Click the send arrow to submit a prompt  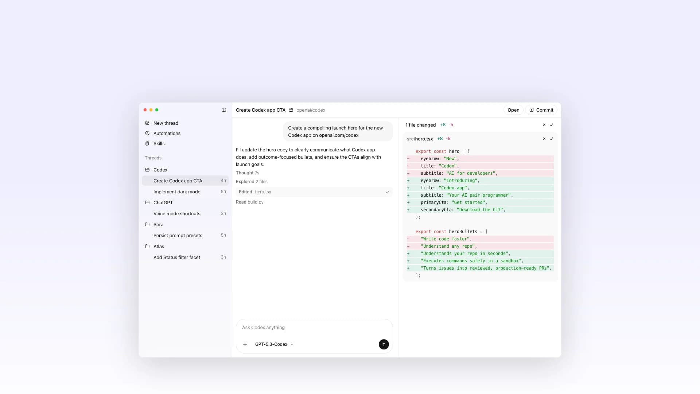click(x=384, y=344)
